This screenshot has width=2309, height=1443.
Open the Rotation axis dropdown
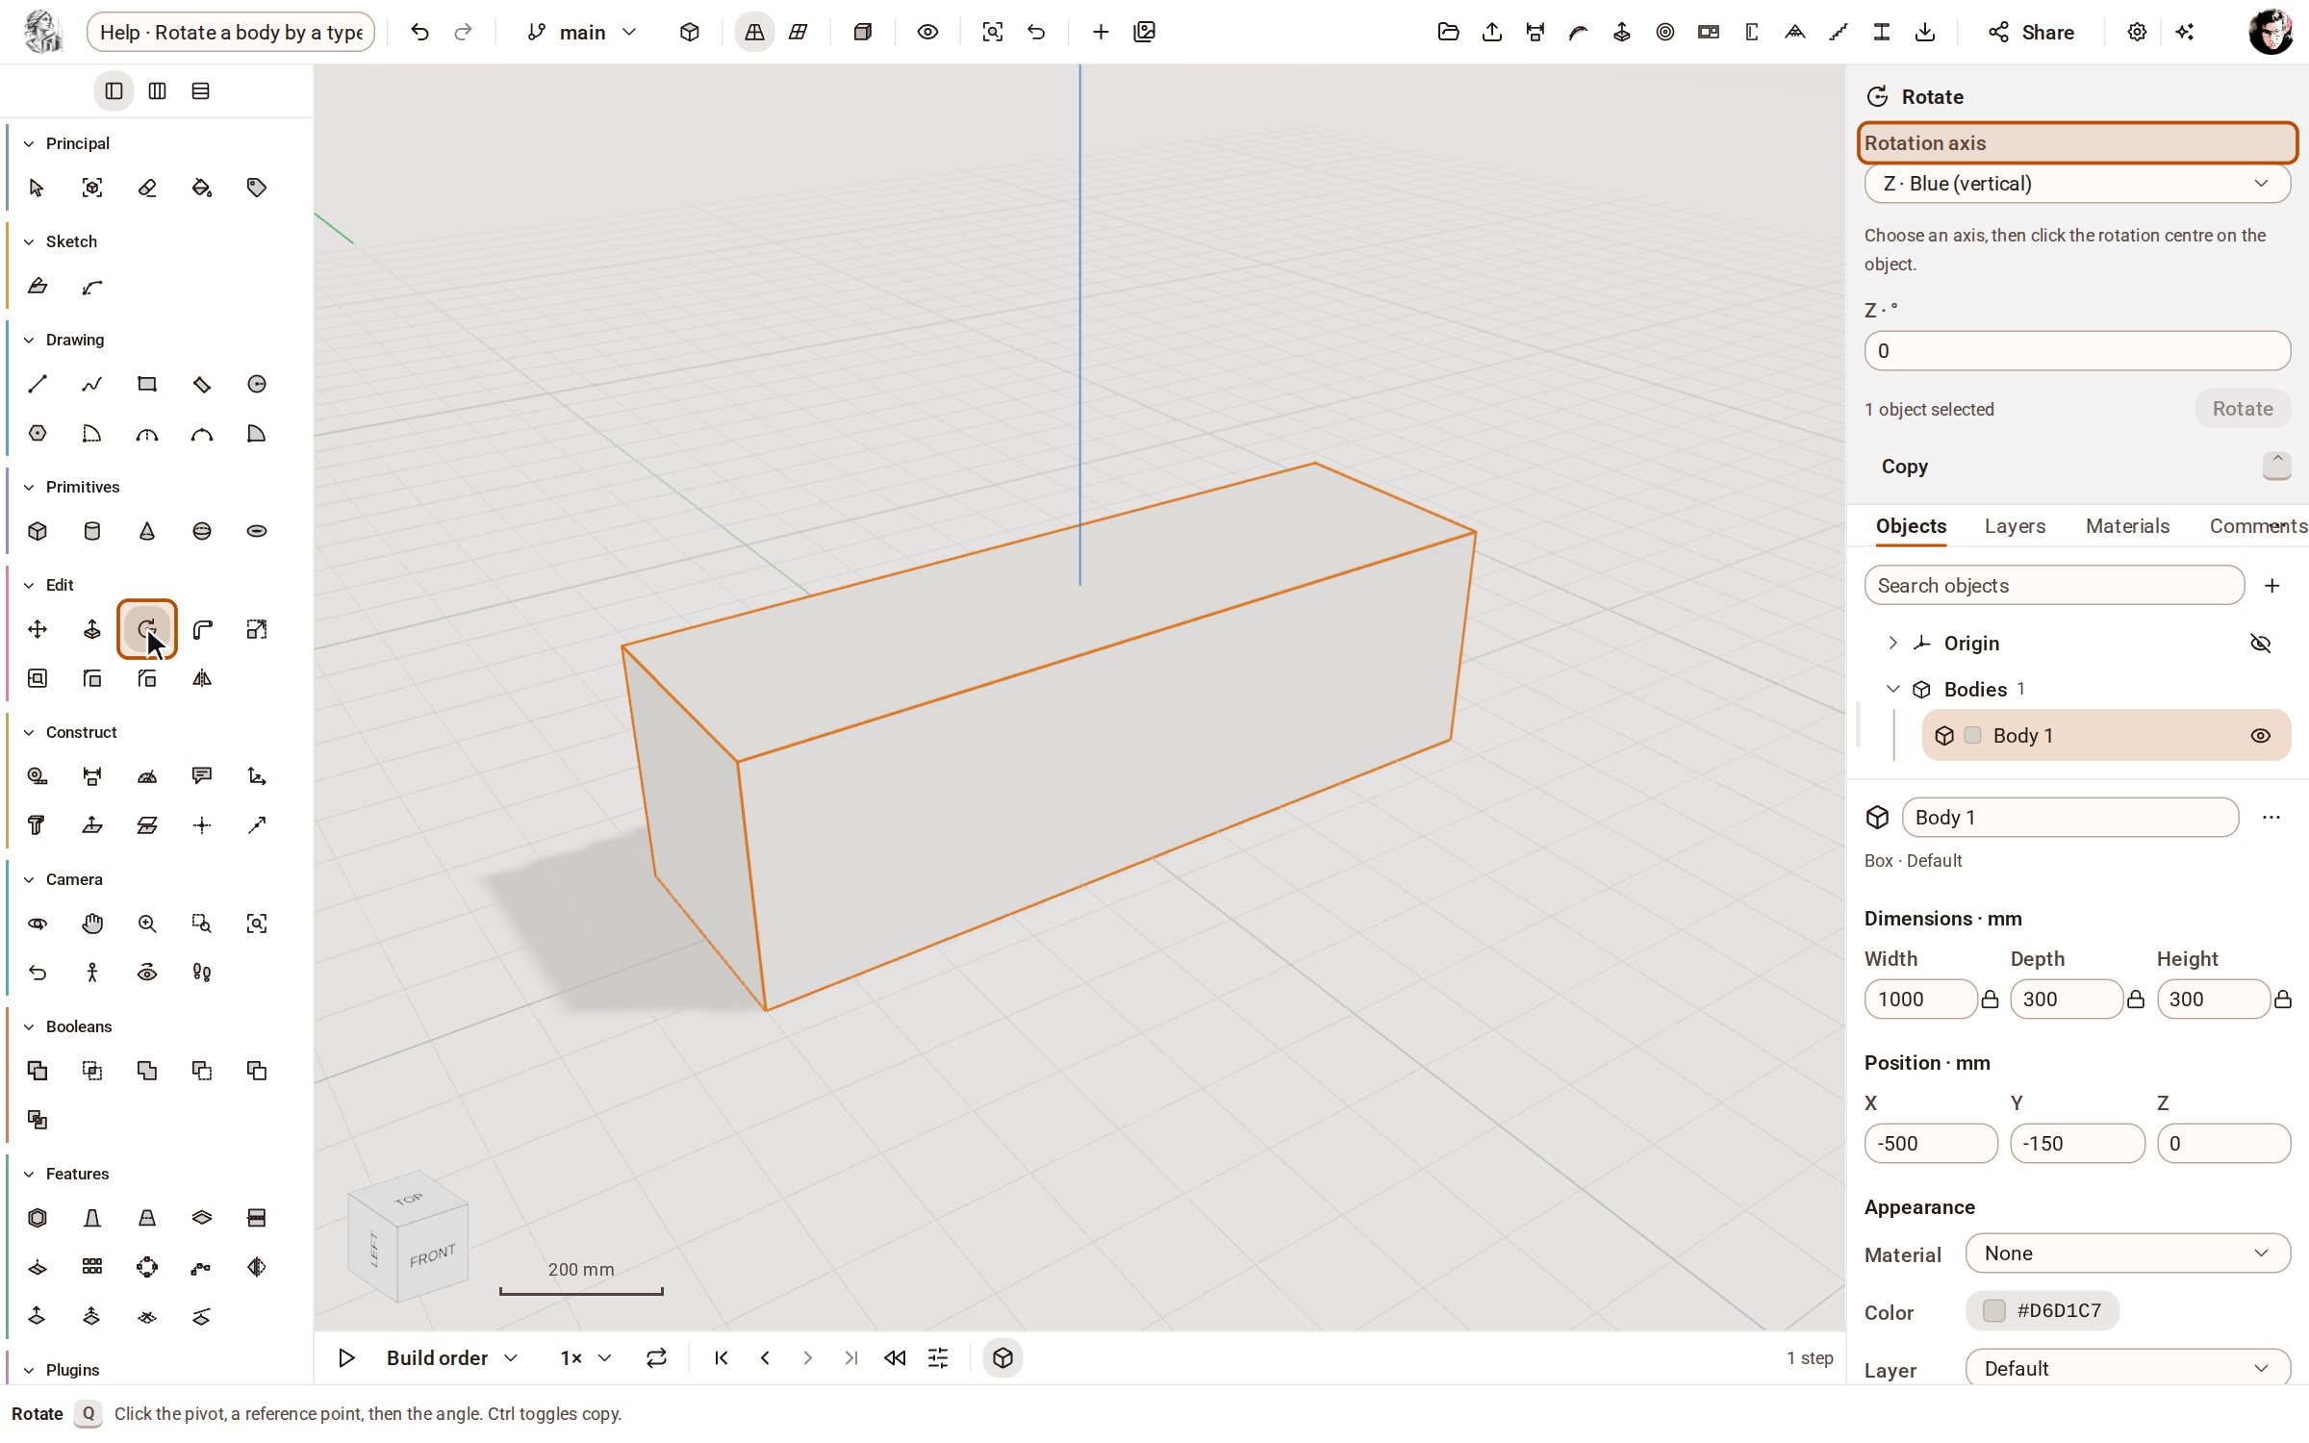click(2077, 184)
